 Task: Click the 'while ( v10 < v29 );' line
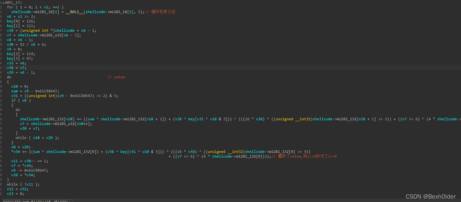click(x=37, y=138)
